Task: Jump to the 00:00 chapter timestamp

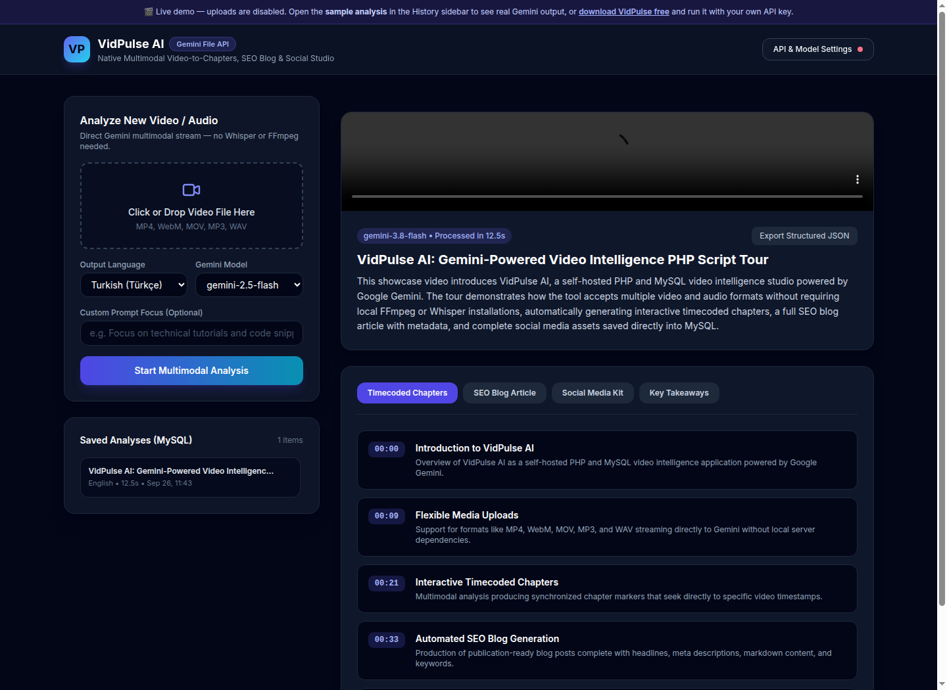Action: coord(387,449)
